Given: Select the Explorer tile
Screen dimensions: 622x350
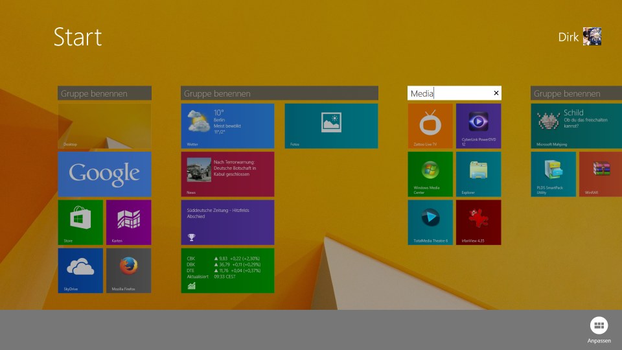Looking at the screenshot, I should tap(478, 174).
